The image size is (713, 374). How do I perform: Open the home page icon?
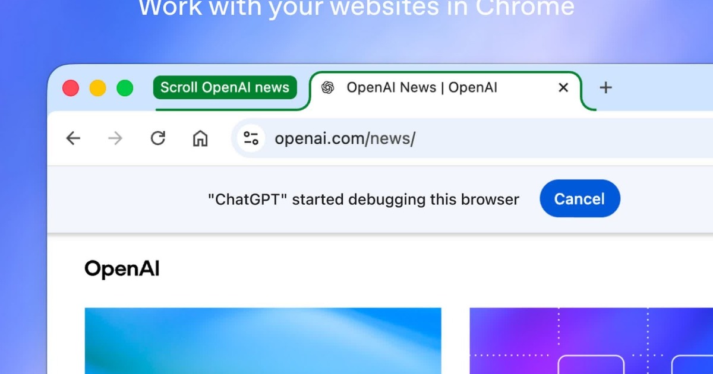click(x=200, y=138)
